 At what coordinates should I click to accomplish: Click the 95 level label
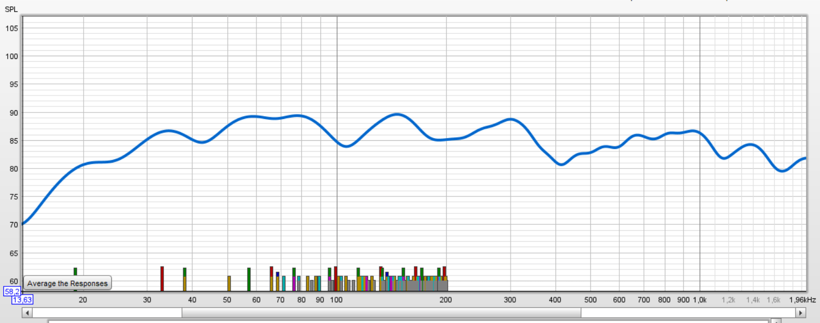pos(14,85)
